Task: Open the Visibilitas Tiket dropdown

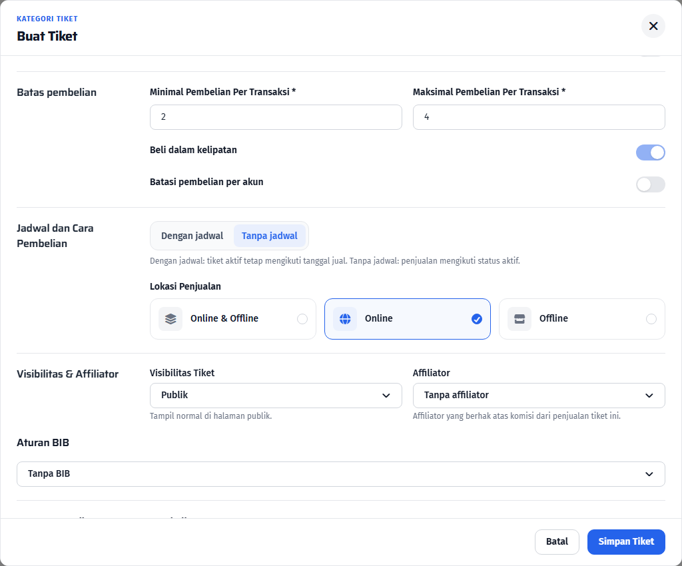Action: (x=276, y=395)
